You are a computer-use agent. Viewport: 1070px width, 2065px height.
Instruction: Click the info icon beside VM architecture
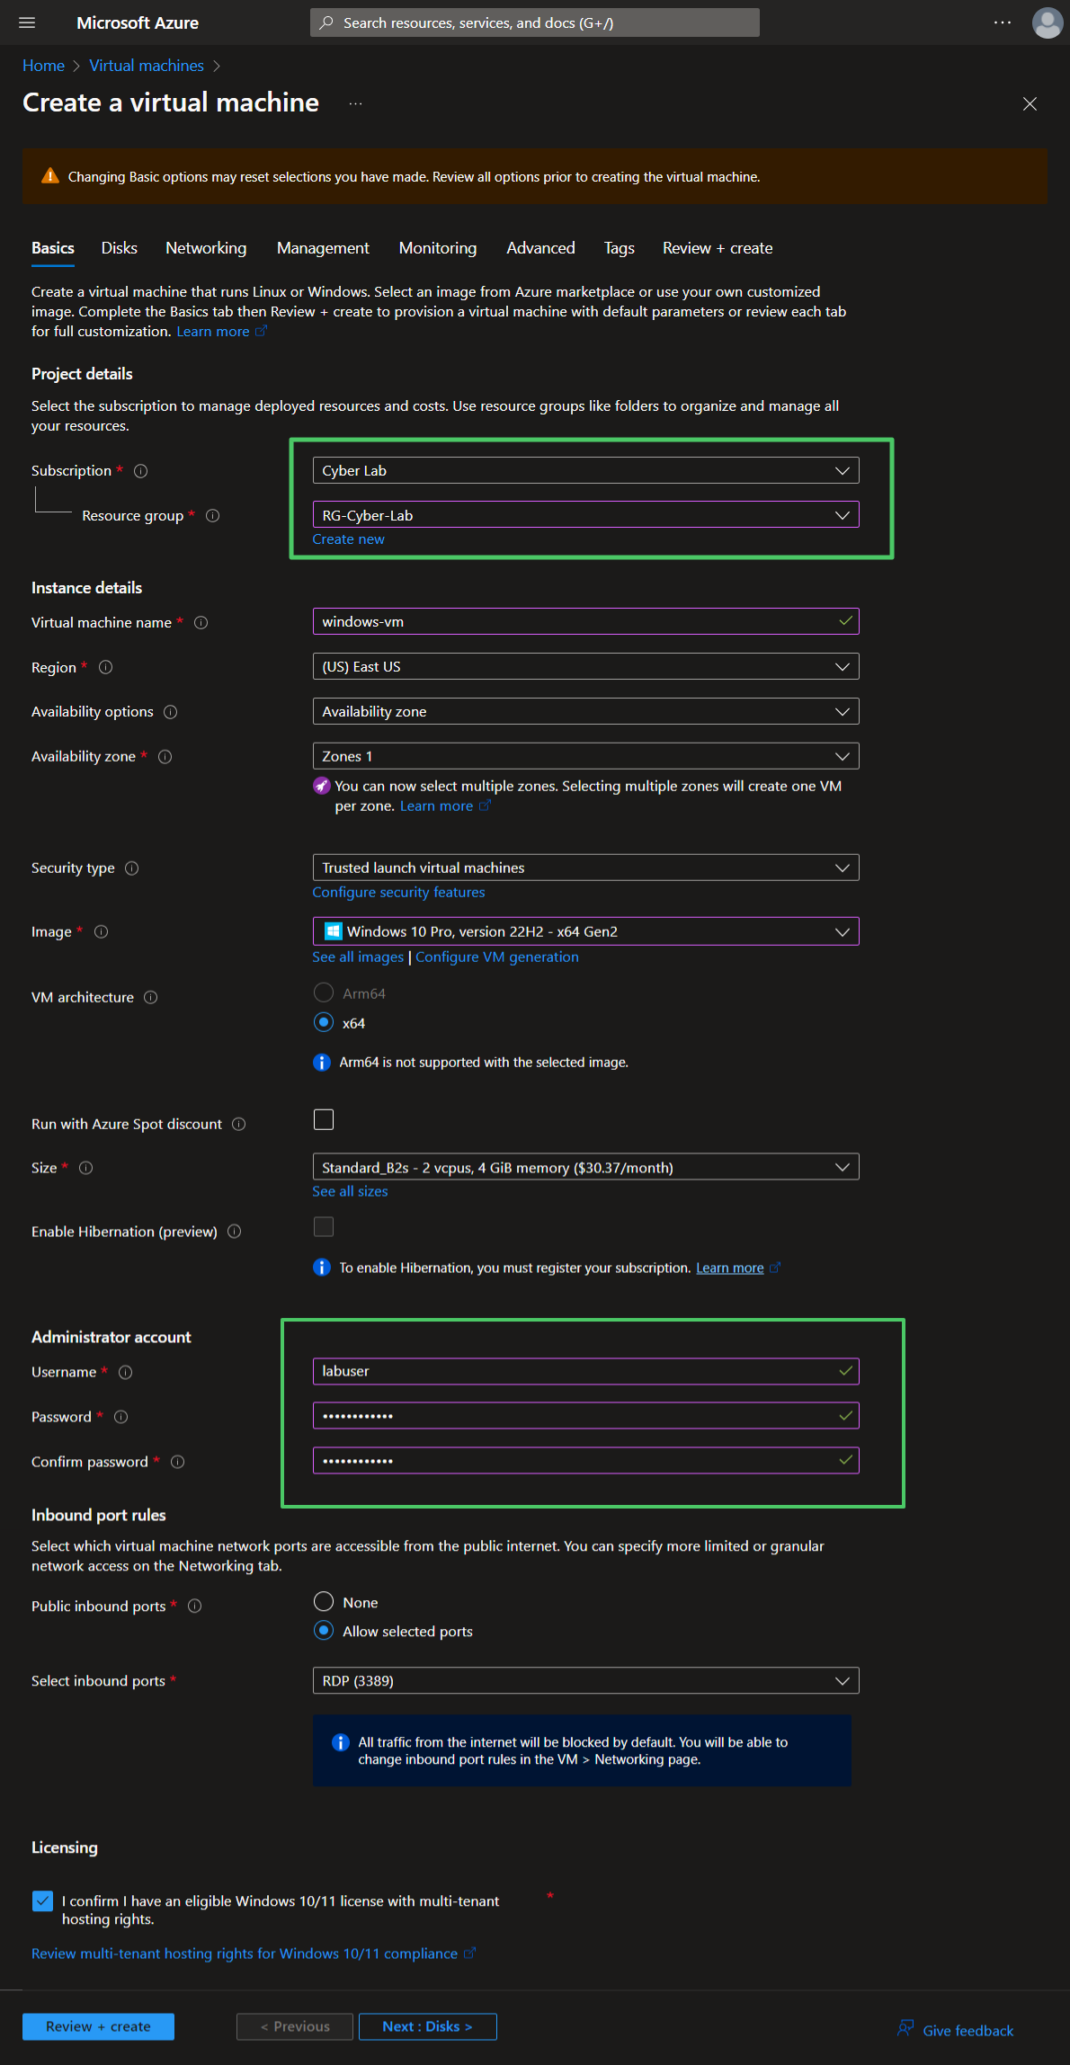coord(151,998)
